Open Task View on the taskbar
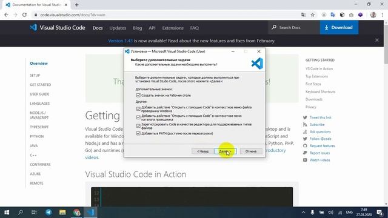Screen dimensions: 388x218 [34, 213]
